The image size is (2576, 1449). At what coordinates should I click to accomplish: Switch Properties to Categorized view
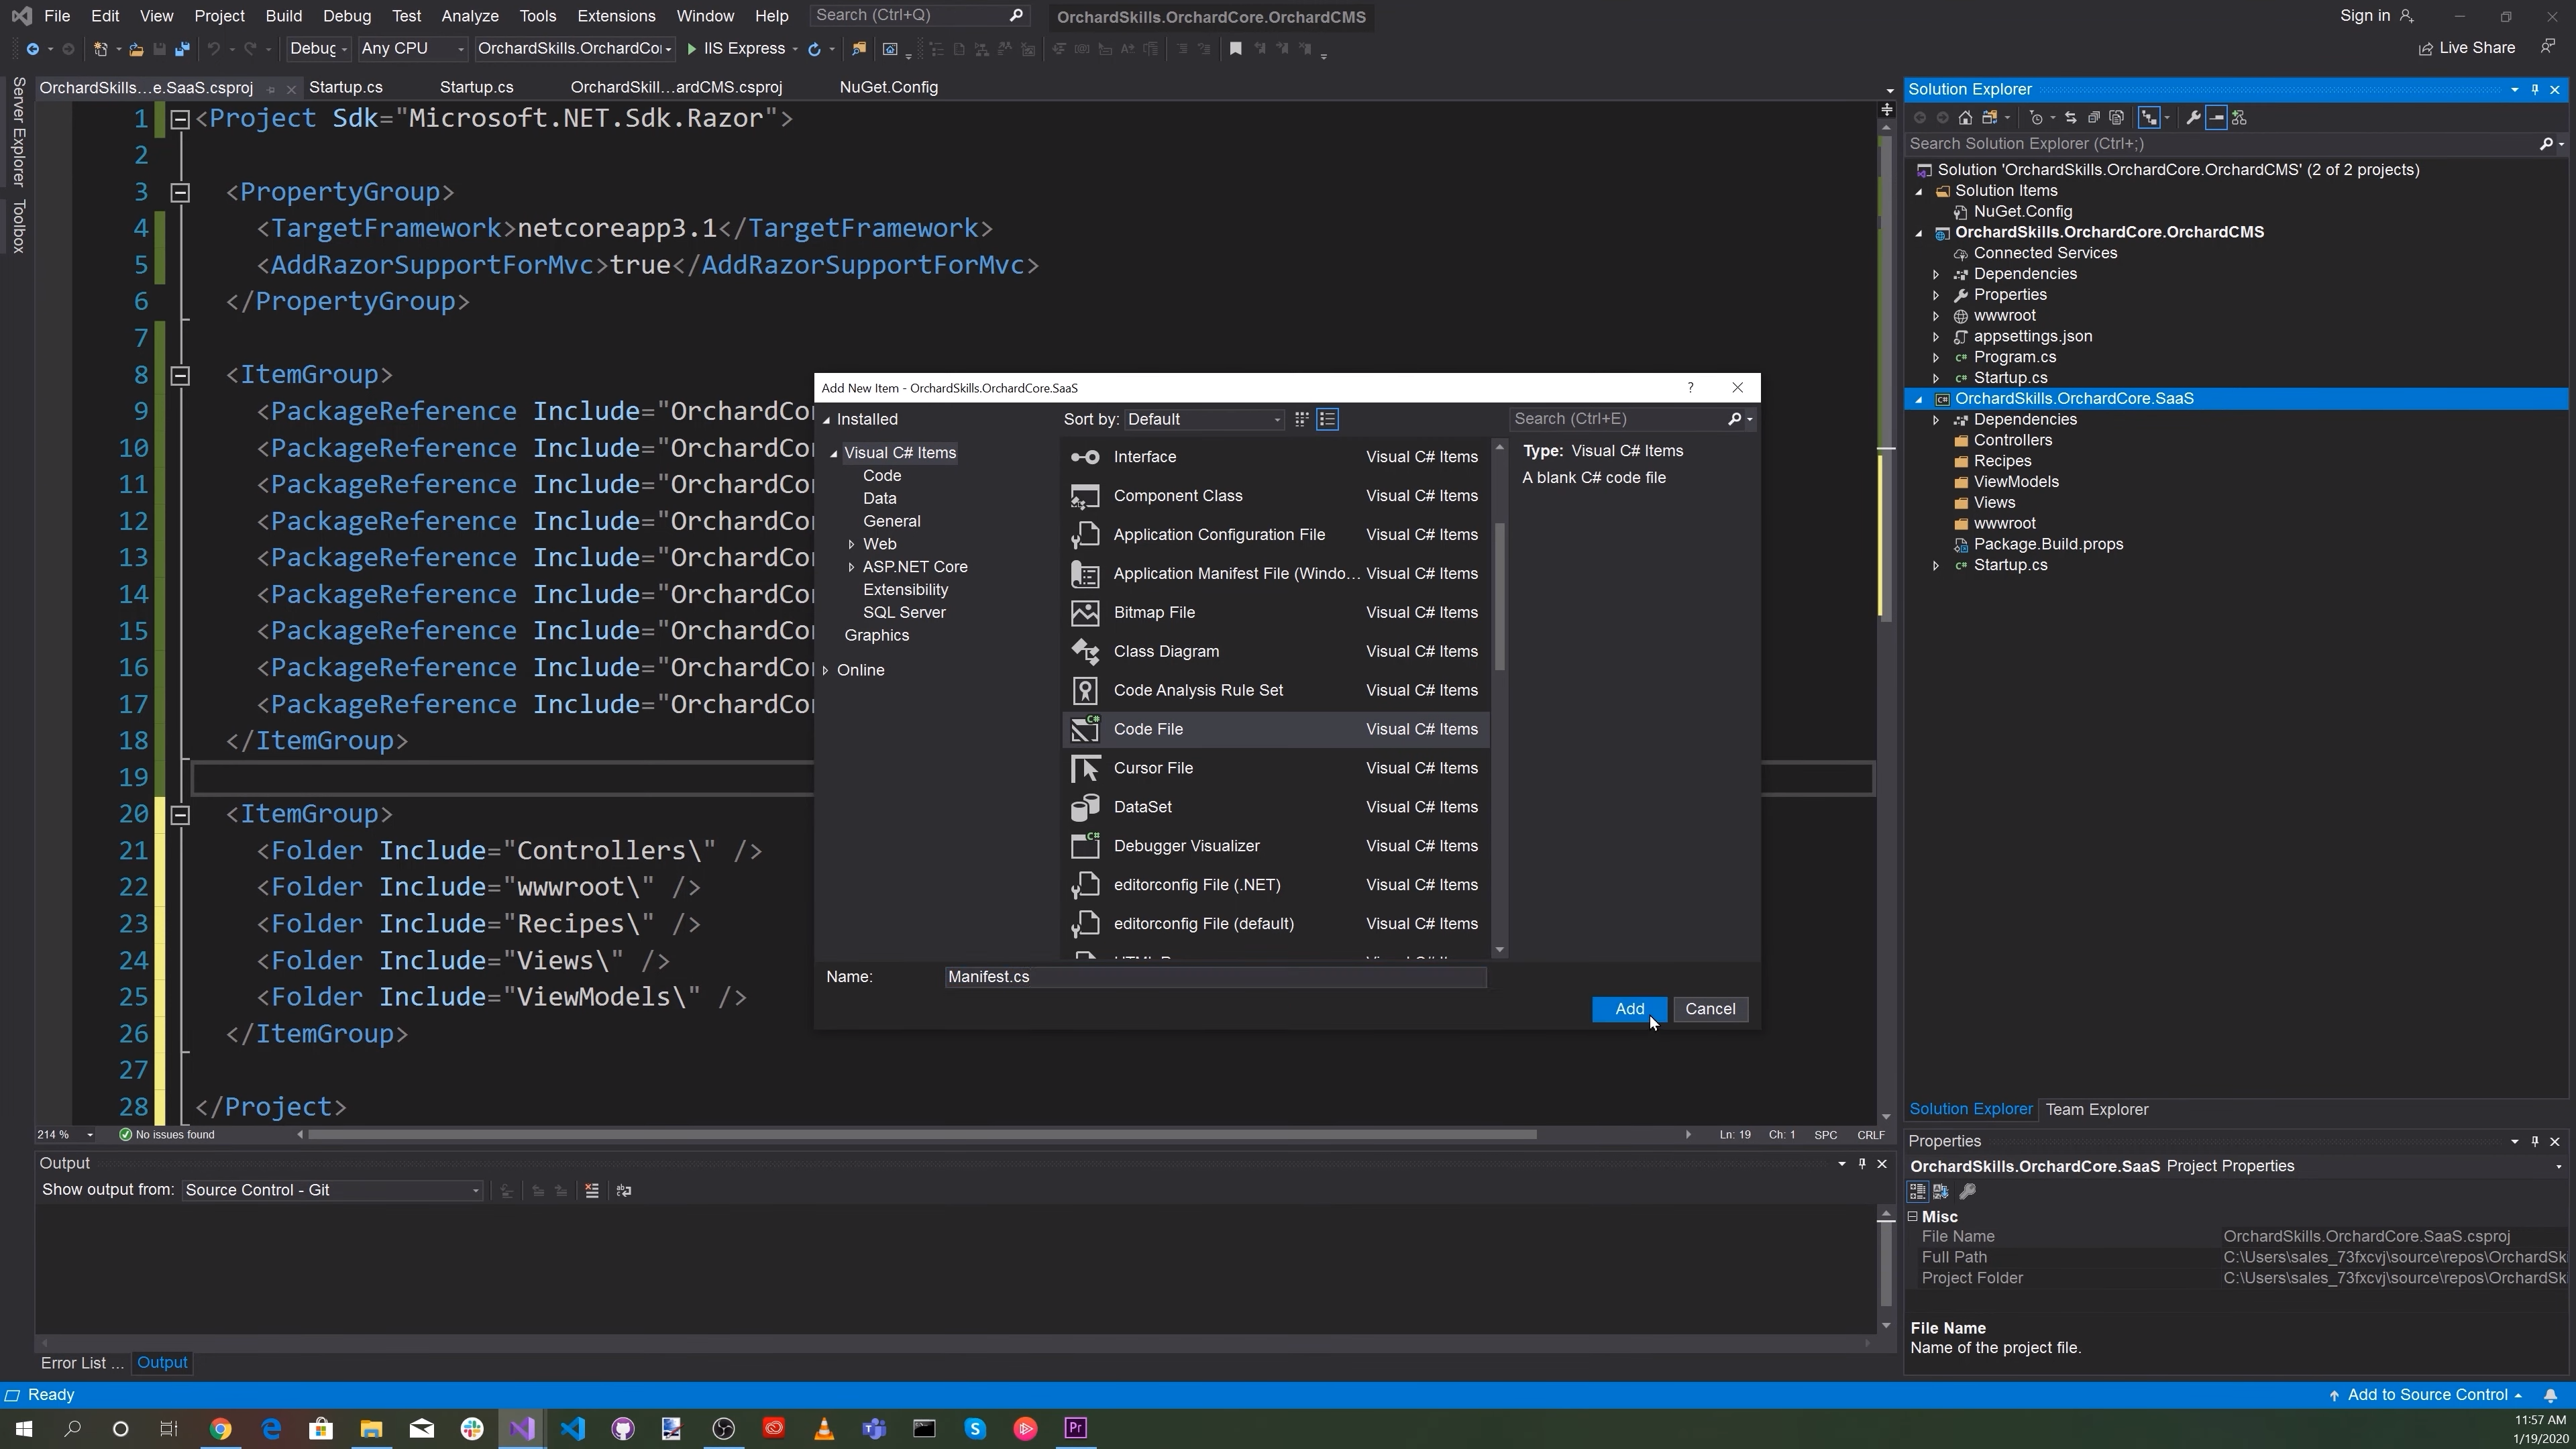pyautogui.click(x=1918, y=1191)
